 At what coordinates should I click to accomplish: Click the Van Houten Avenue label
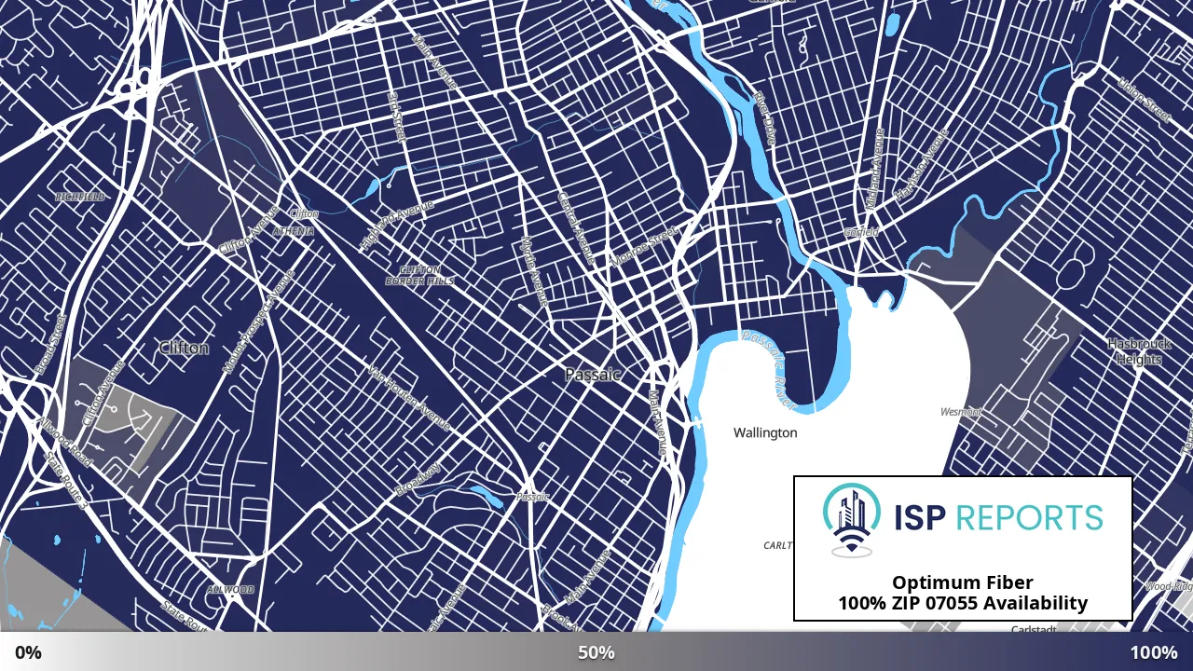(x=410, y=397)
